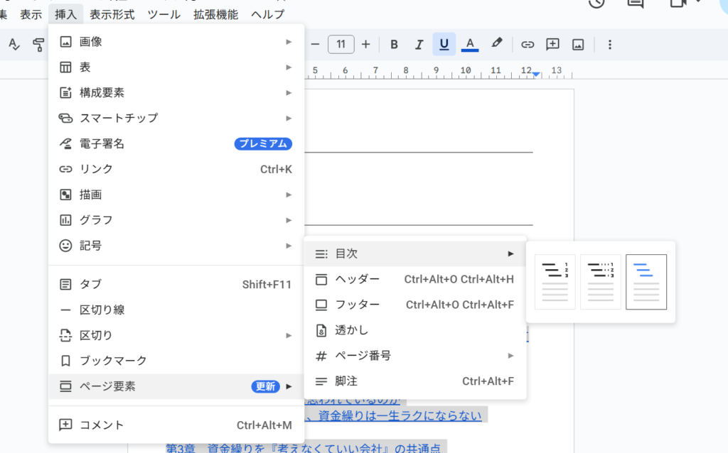This screenshot has height=453, width=728.
Task: Open the three-dot more options menu
Action: tap(609, 44)
